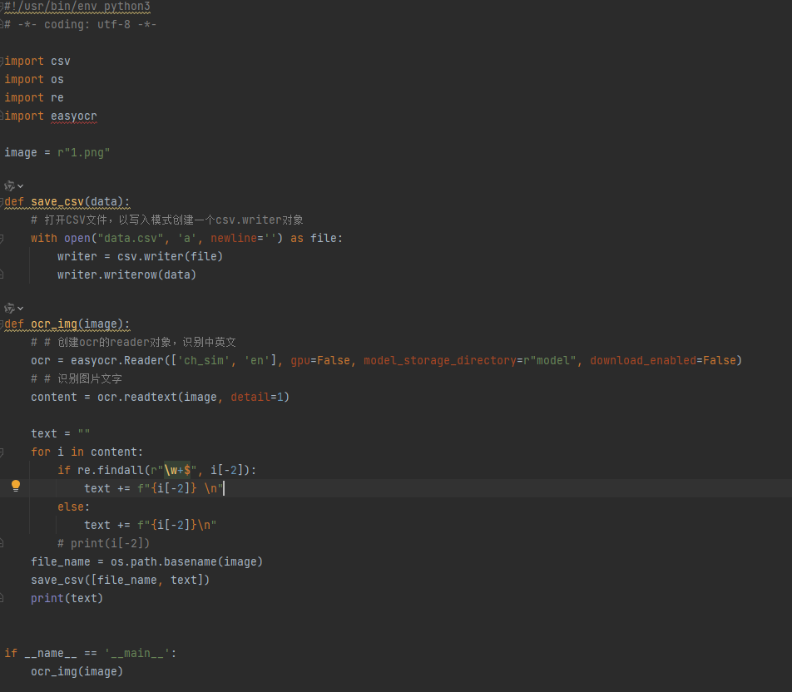Open the chevron dropdown above def ocr_img
Viewport: 792px width, 692px height.
20,308
